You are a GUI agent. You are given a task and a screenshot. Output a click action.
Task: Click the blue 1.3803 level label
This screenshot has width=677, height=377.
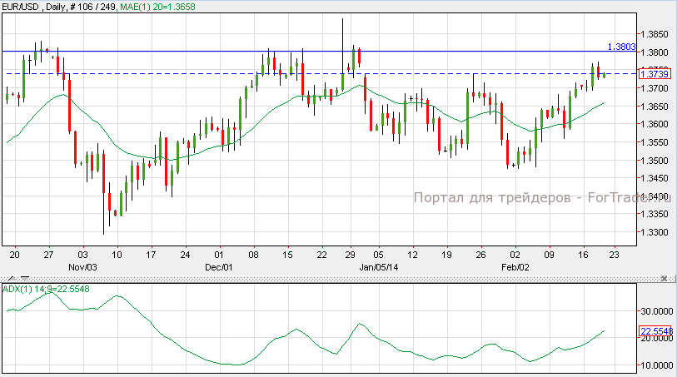[x=621, y=47]
